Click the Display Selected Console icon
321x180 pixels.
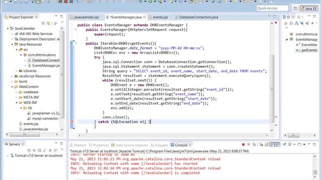point(290,144)
